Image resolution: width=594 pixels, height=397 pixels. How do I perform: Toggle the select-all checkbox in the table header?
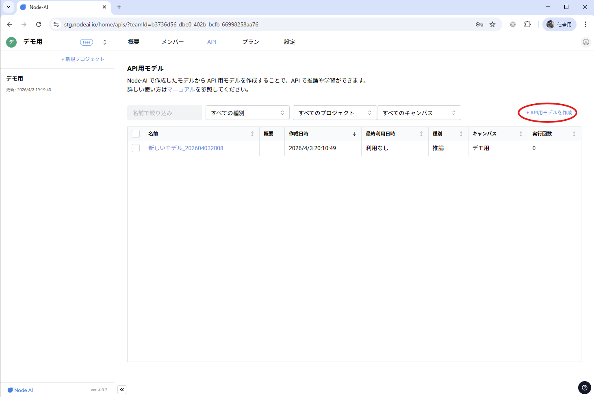pos(136,134)
